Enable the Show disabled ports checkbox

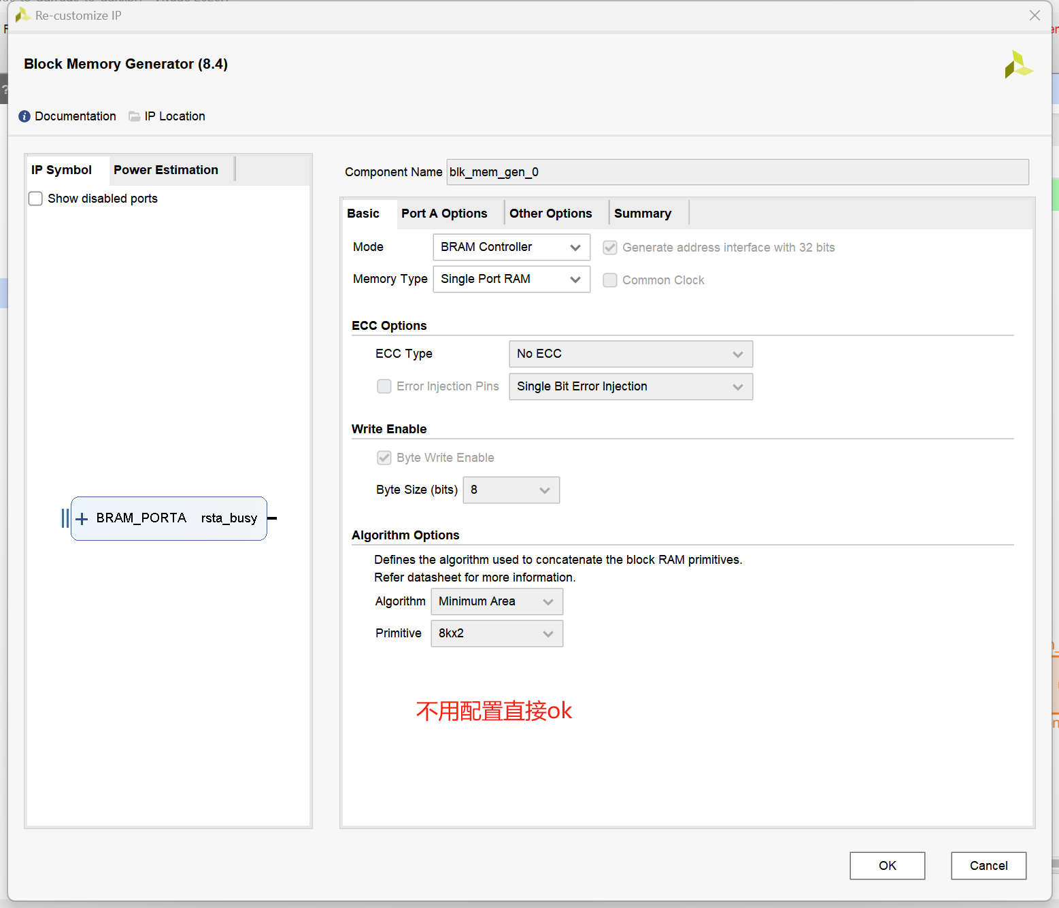point(35,198)
